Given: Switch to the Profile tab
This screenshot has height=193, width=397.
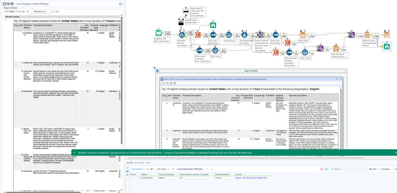Looking at the screenshot, I should (14, 8).
